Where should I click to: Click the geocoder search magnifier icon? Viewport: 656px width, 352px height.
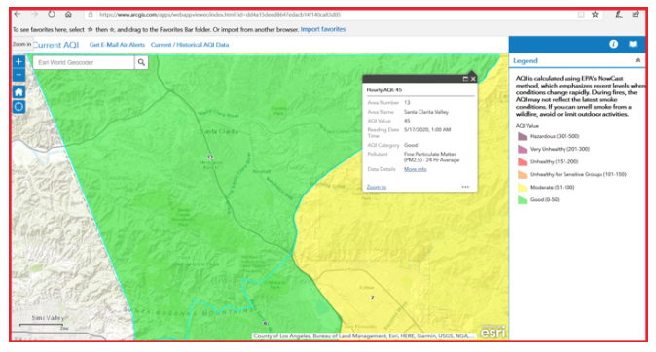coord(141,62)
